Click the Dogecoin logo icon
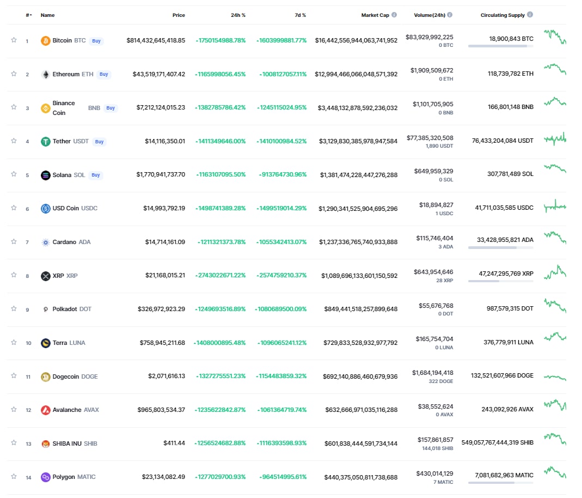The width and height of the screenshot is (582, 498). click(x=45, y=377)
